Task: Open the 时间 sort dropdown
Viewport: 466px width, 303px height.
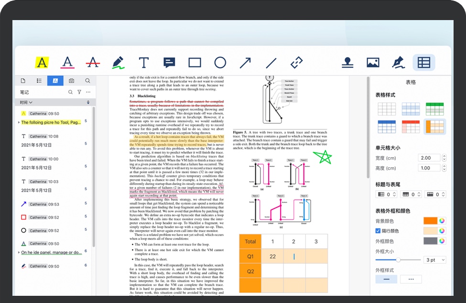Action: tap(26, 103)
